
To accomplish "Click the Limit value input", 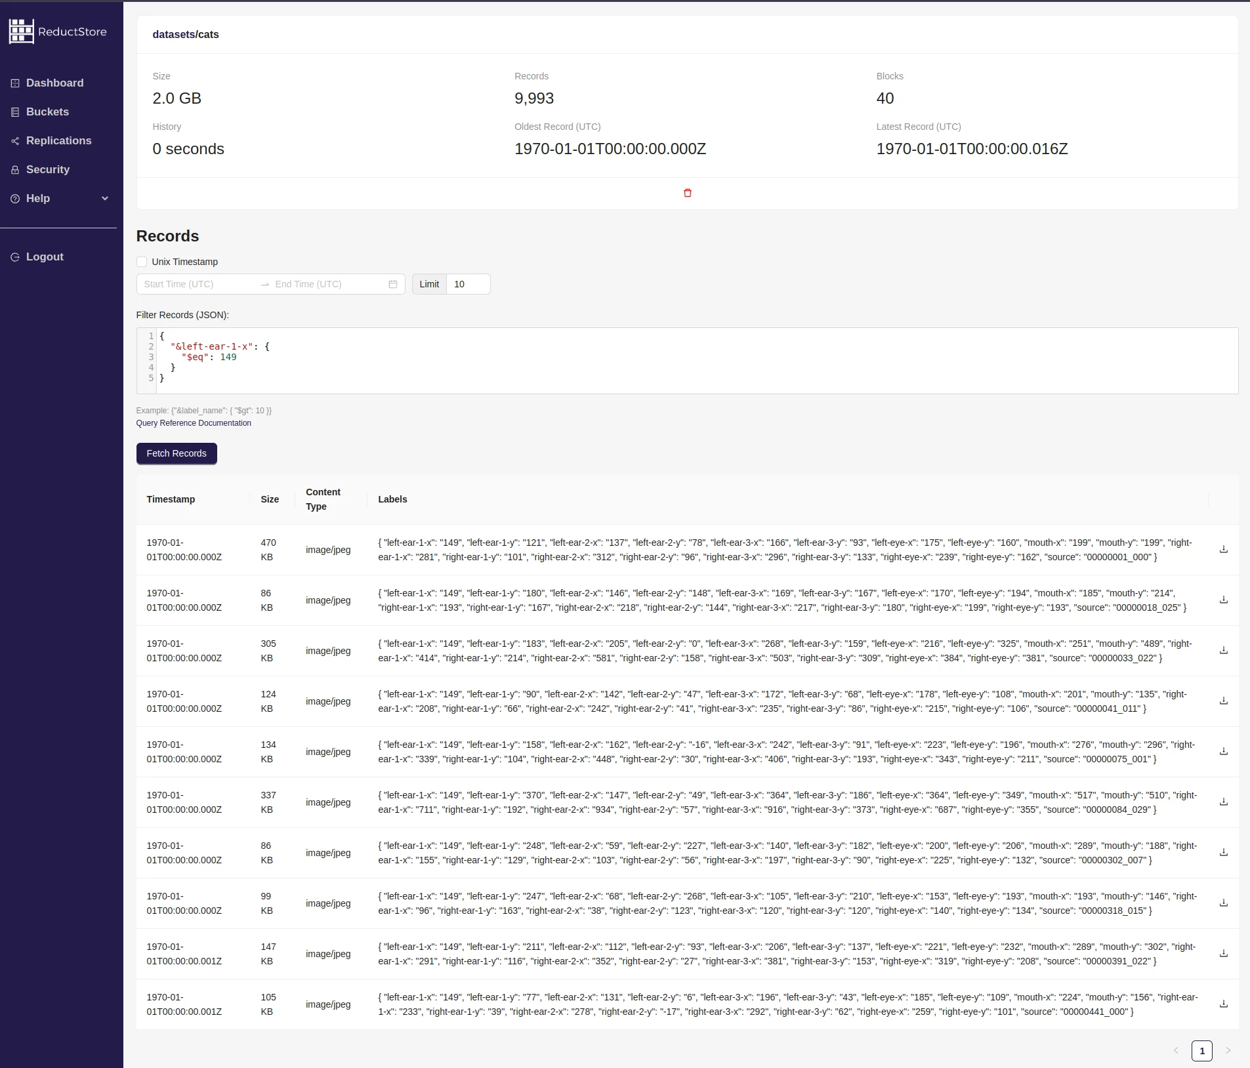I will point(467,284).
